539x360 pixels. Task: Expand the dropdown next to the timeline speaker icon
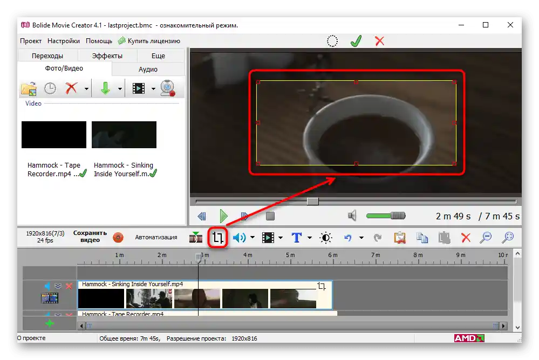pyautogui.click(x=253, y=237)
